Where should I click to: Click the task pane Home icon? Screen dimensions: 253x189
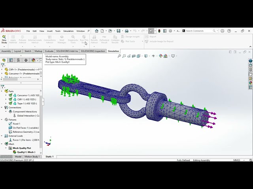tap(250, 65)
